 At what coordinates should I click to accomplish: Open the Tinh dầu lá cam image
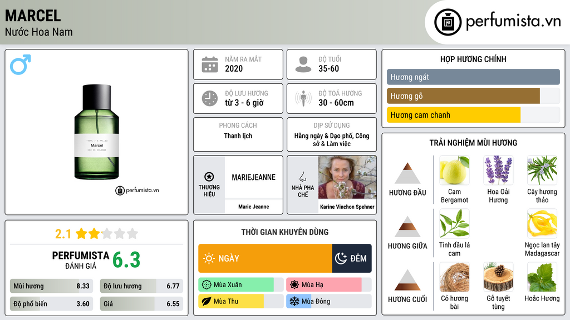(454, 223)
